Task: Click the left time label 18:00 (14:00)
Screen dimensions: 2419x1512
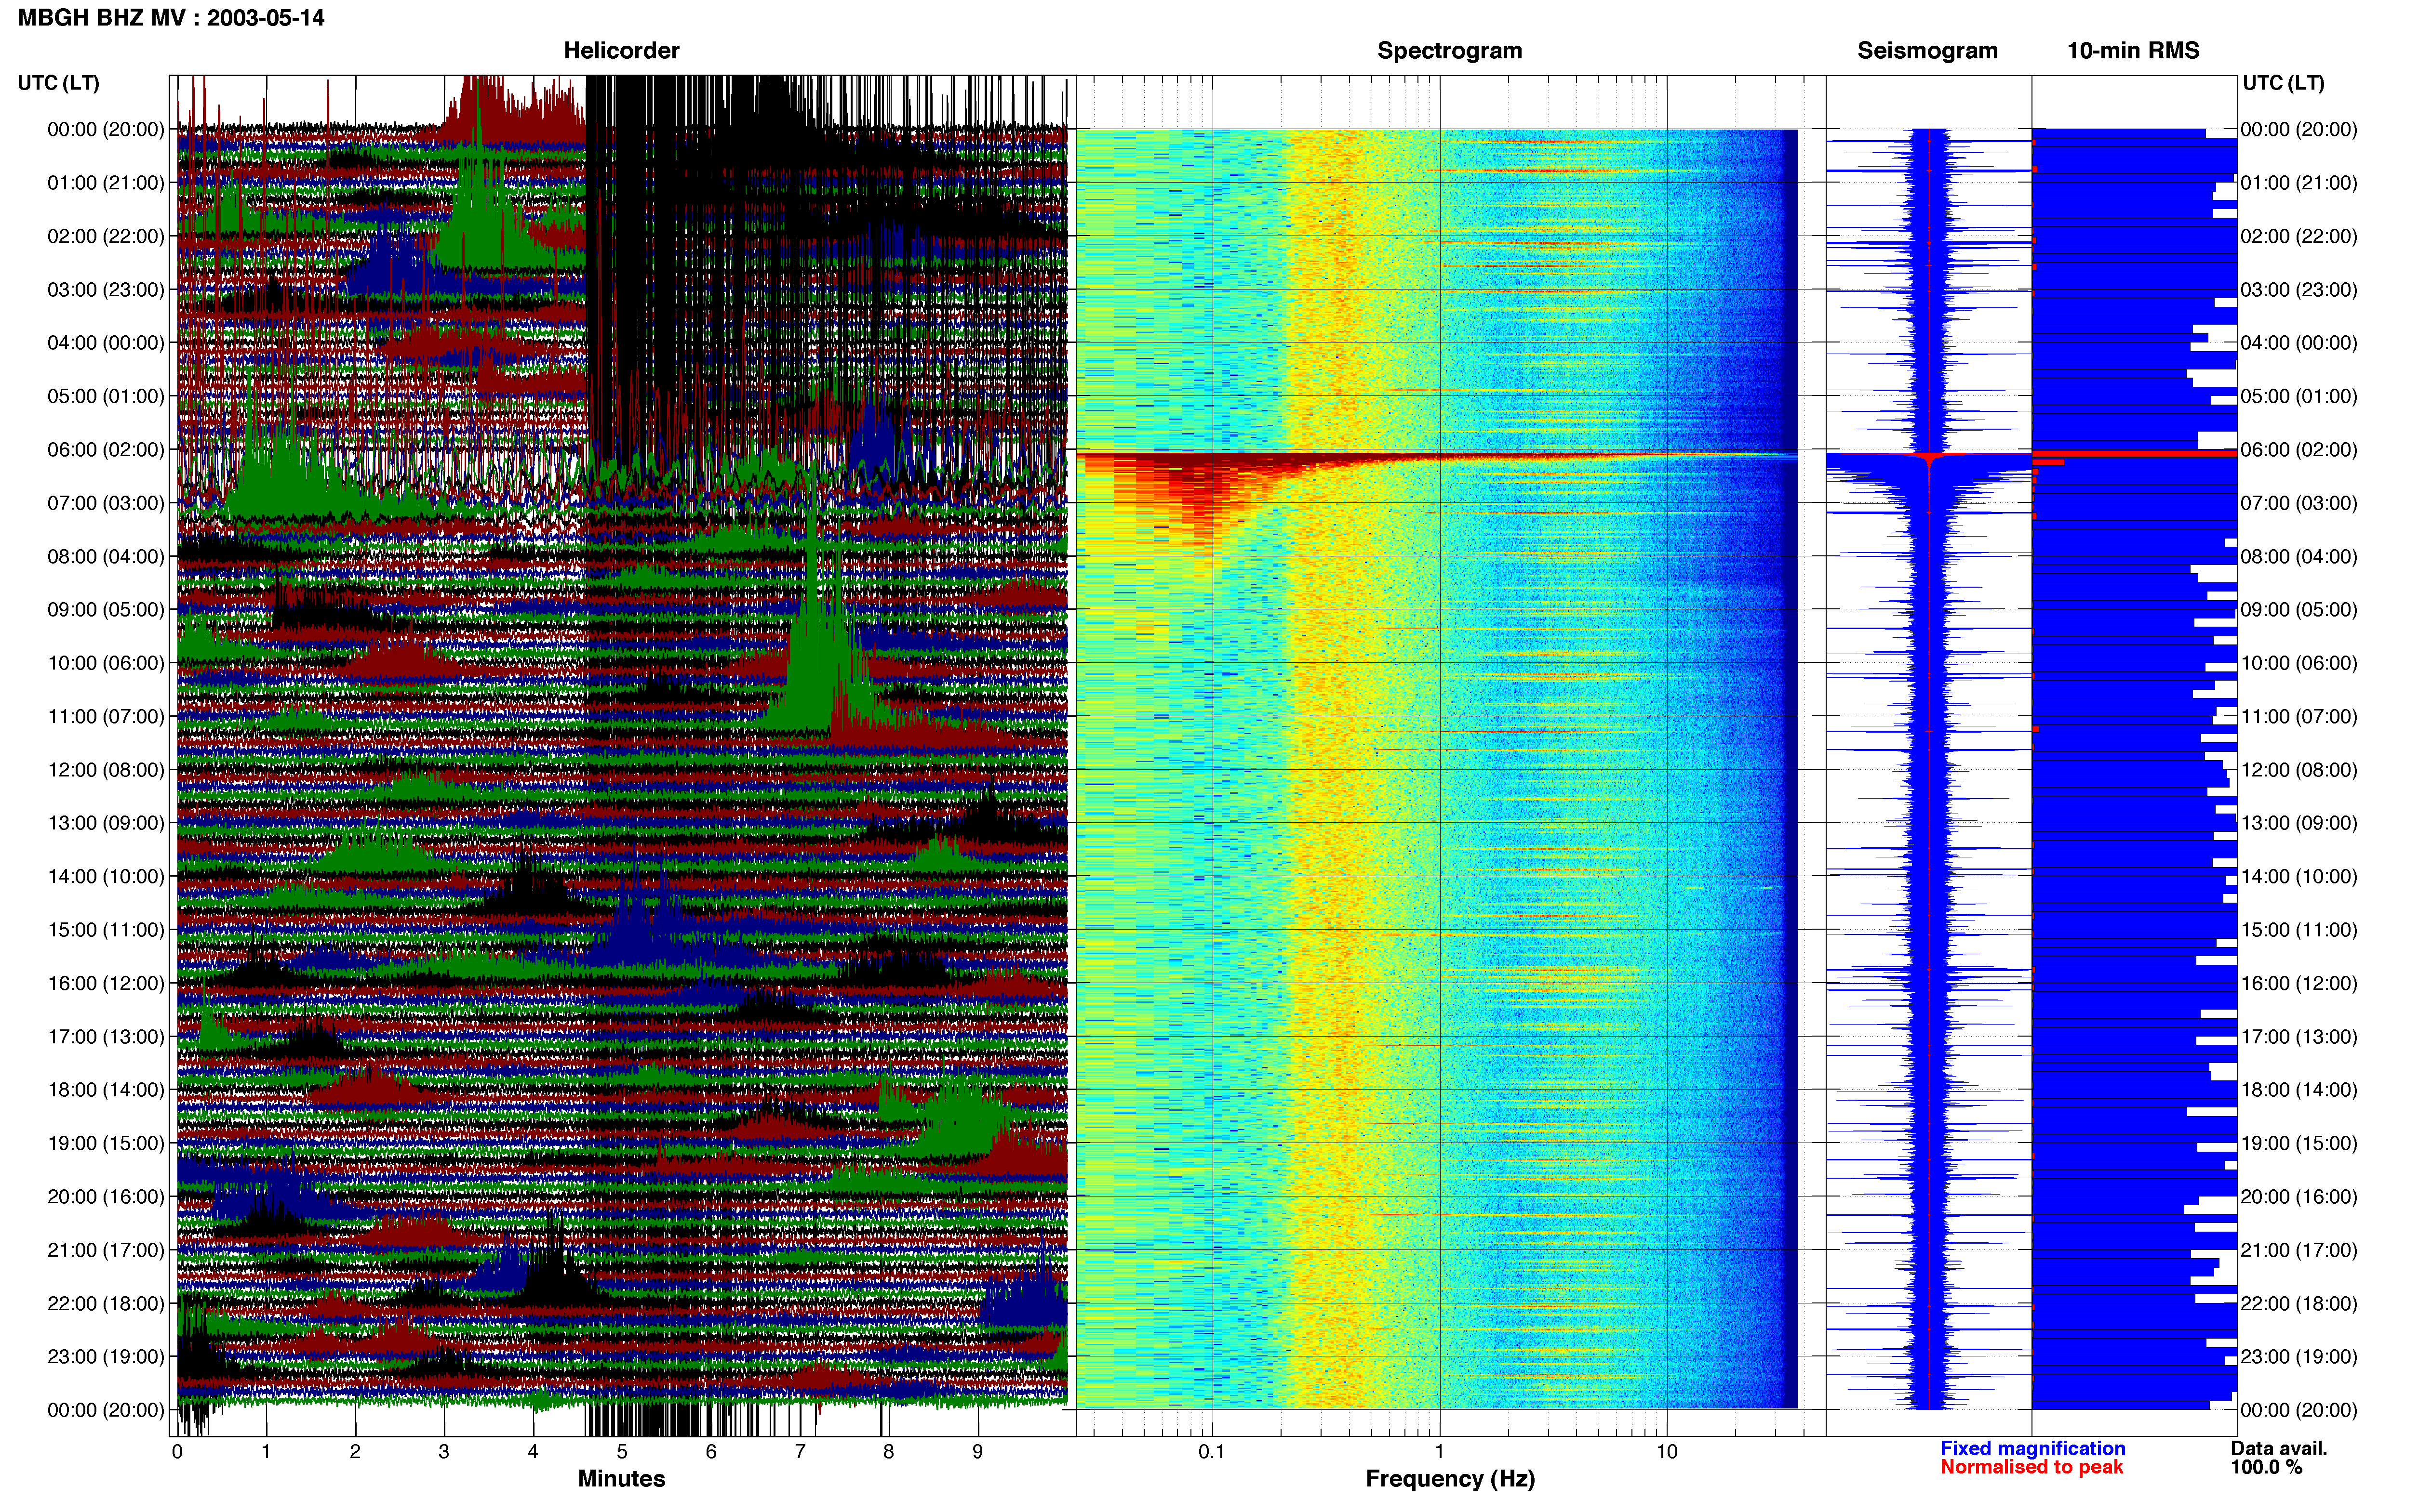Action: (x=106, y=1090)
